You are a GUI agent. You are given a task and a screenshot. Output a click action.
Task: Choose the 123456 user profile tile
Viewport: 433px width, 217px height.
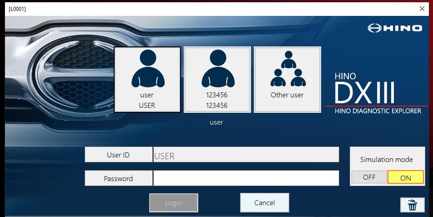[217, 80]
